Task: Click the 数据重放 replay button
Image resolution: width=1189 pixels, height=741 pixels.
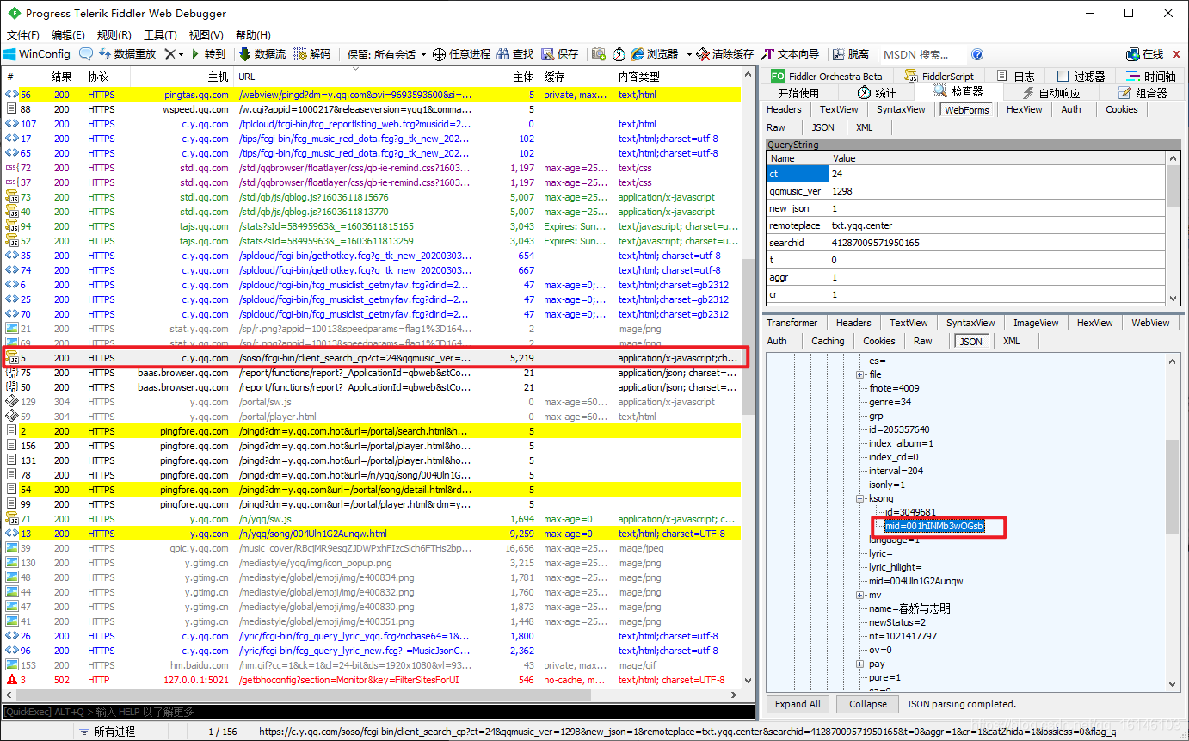Action: coord(127,54)
